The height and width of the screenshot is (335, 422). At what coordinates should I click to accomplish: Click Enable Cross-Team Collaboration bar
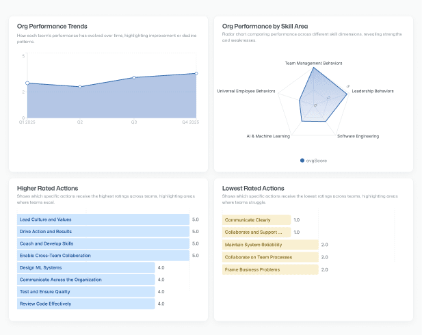tap(103, 256)
